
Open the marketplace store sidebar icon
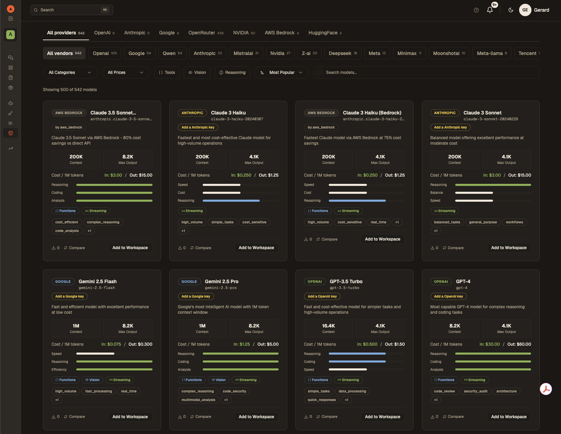11,133
